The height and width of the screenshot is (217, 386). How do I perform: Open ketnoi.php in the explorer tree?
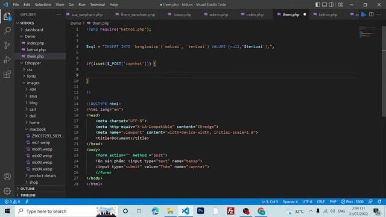coord(36,49)
